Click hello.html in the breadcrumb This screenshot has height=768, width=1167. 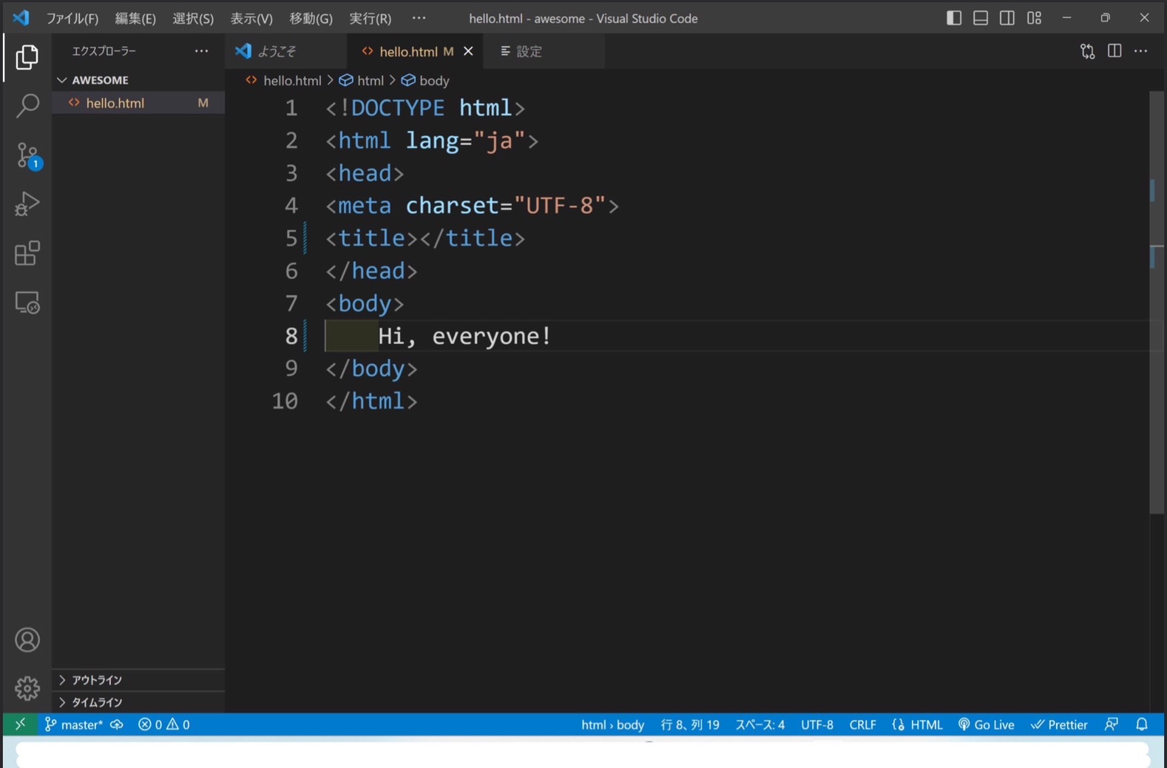292,81
